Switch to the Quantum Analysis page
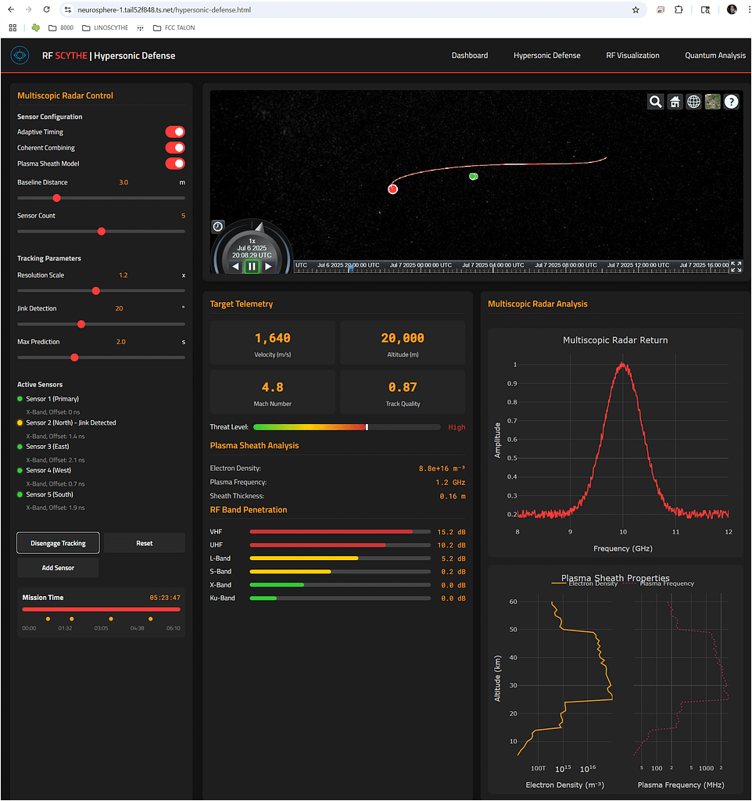This screenshot has width=752, height=801. pyautogui.click(x=714, y=56)
